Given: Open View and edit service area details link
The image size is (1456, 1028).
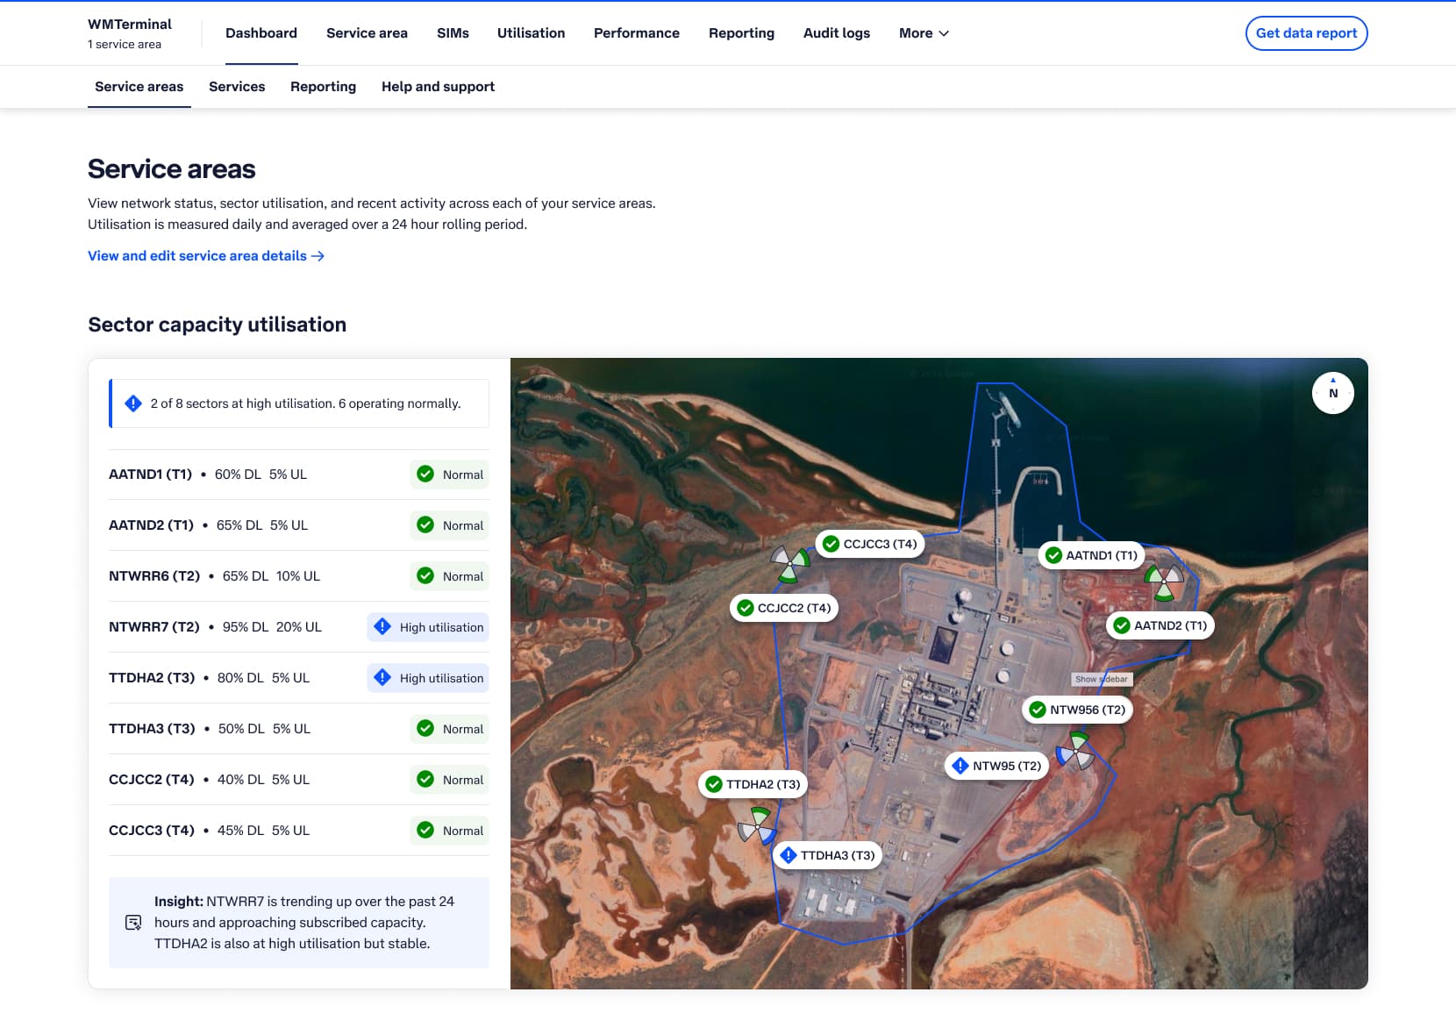Looking at the screenshot, I should (x=206, y=256).
